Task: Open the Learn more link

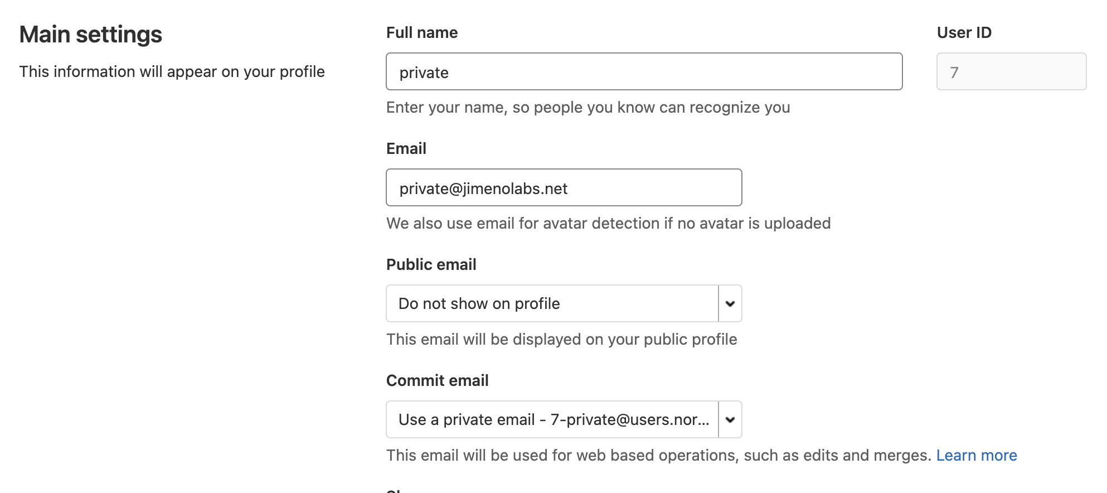Action: 977,456
